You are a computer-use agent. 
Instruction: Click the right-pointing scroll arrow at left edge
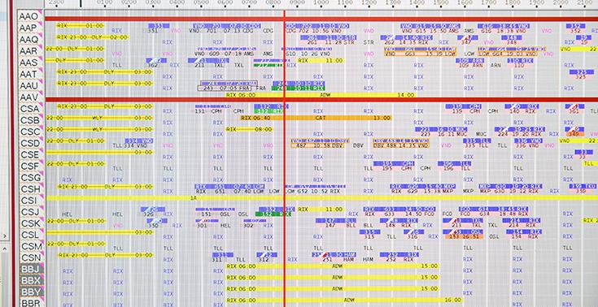4,236
